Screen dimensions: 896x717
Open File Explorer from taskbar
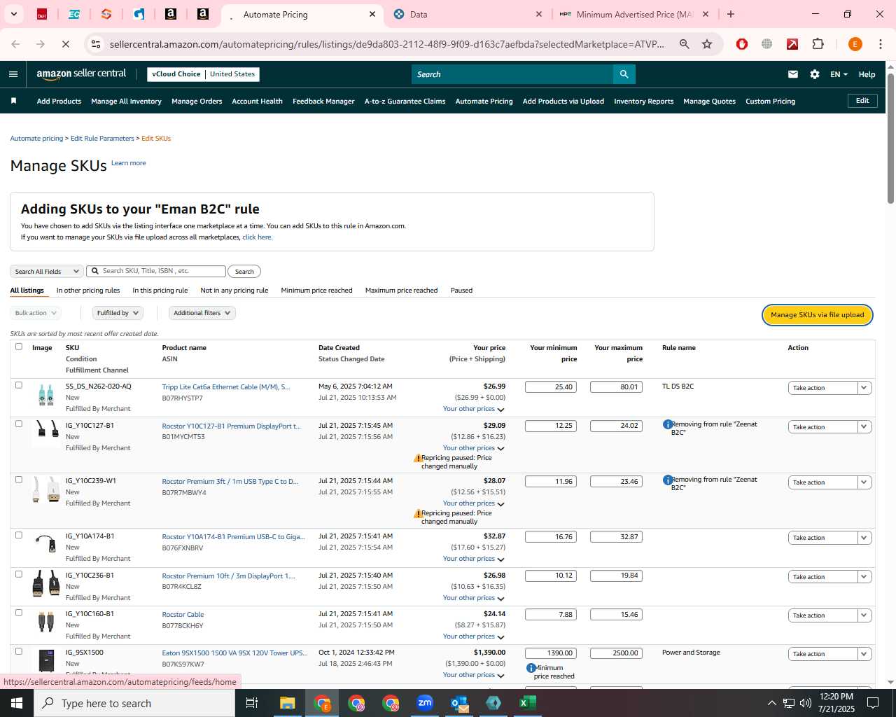(x=288, y=703)
